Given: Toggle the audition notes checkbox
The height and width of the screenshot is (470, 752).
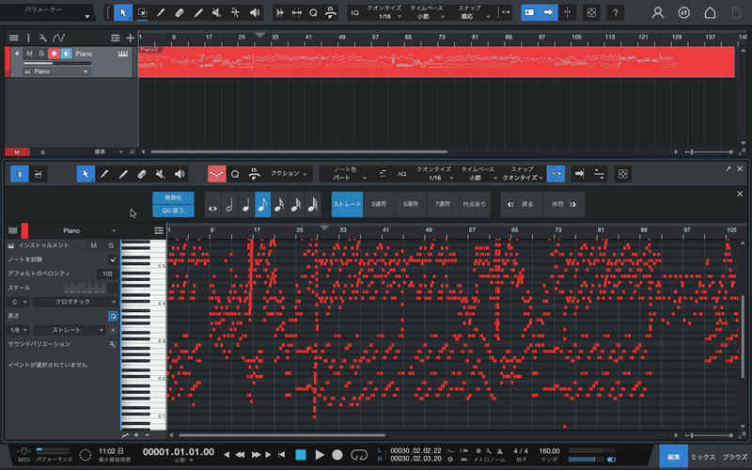Looking at the screenshot, I should coord(113,260).
